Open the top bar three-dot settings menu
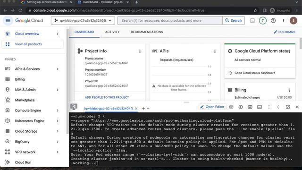This screenshot has height=170, width=302. tap(283, 20)
